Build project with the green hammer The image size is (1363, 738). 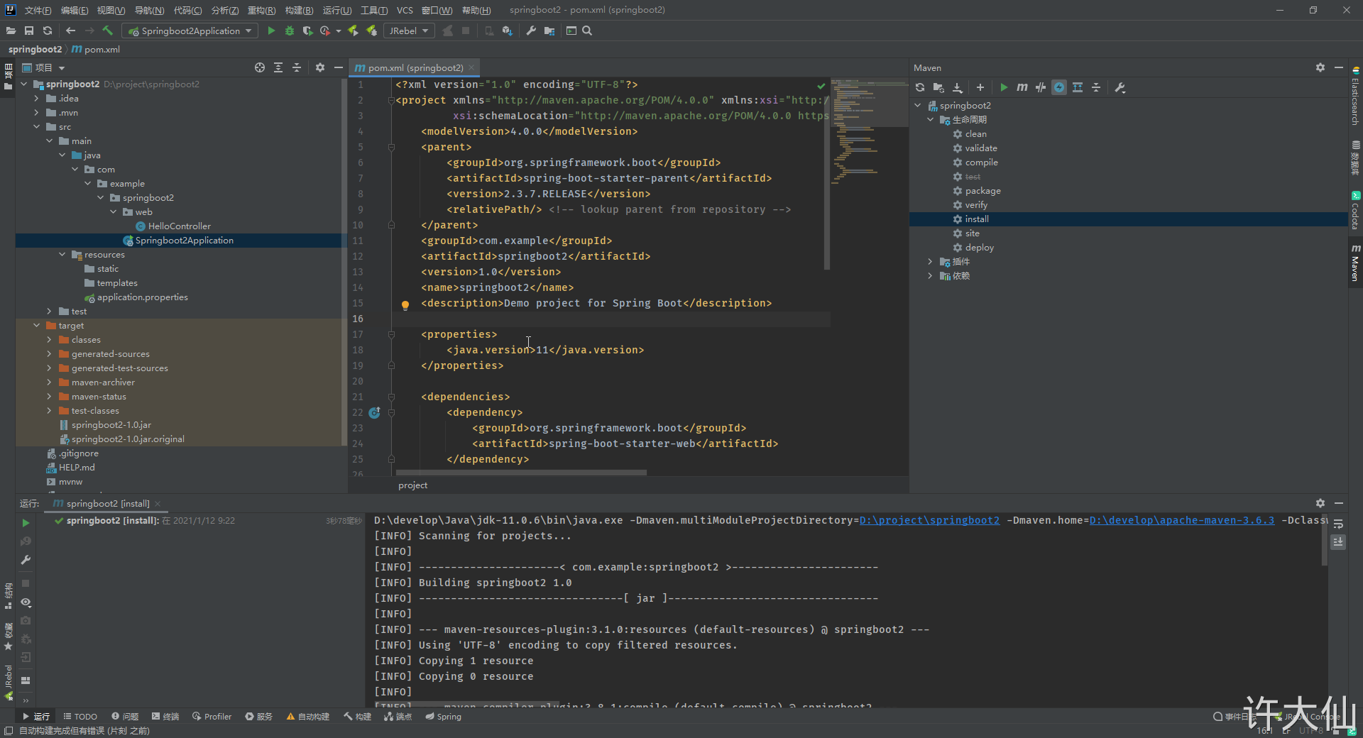(108, 31)
